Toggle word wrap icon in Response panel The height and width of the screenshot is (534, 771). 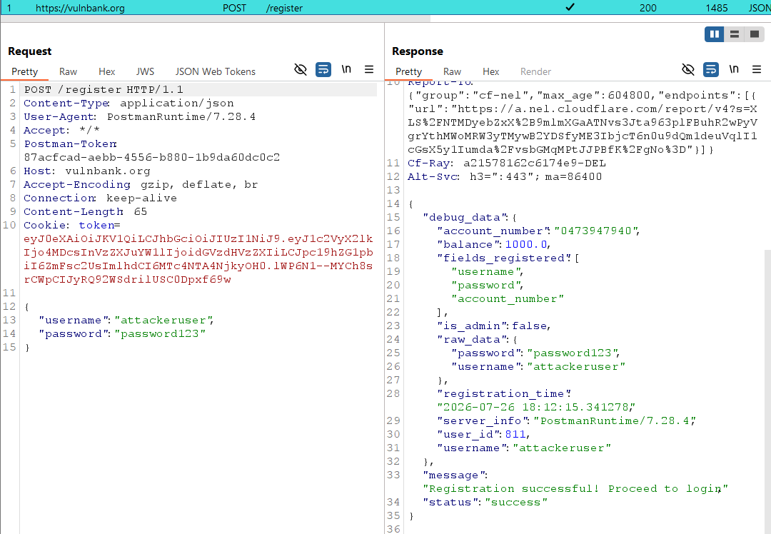coord(710,69)
